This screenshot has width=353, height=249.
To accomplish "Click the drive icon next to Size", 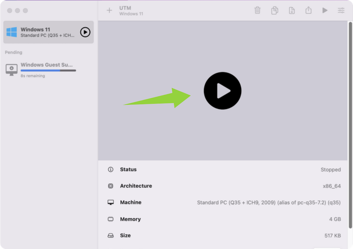I will coord(111,236).
